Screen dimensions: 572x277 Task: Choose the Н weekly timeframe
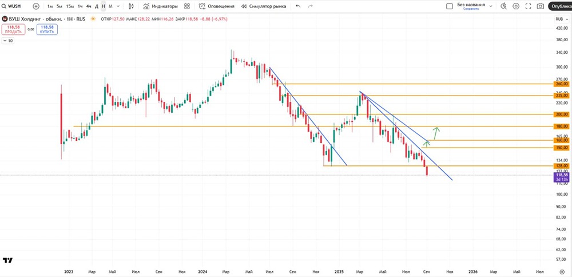pos(104,6)
